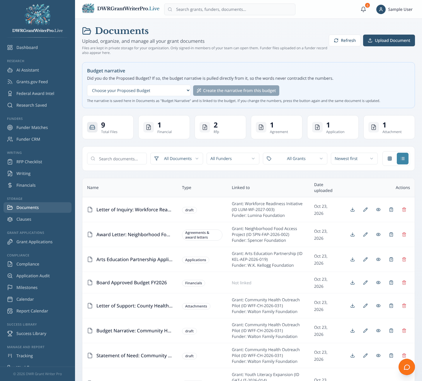Click the Upload Document button
The height and width of the screenshot is (381, 422).
pos(389,40)
